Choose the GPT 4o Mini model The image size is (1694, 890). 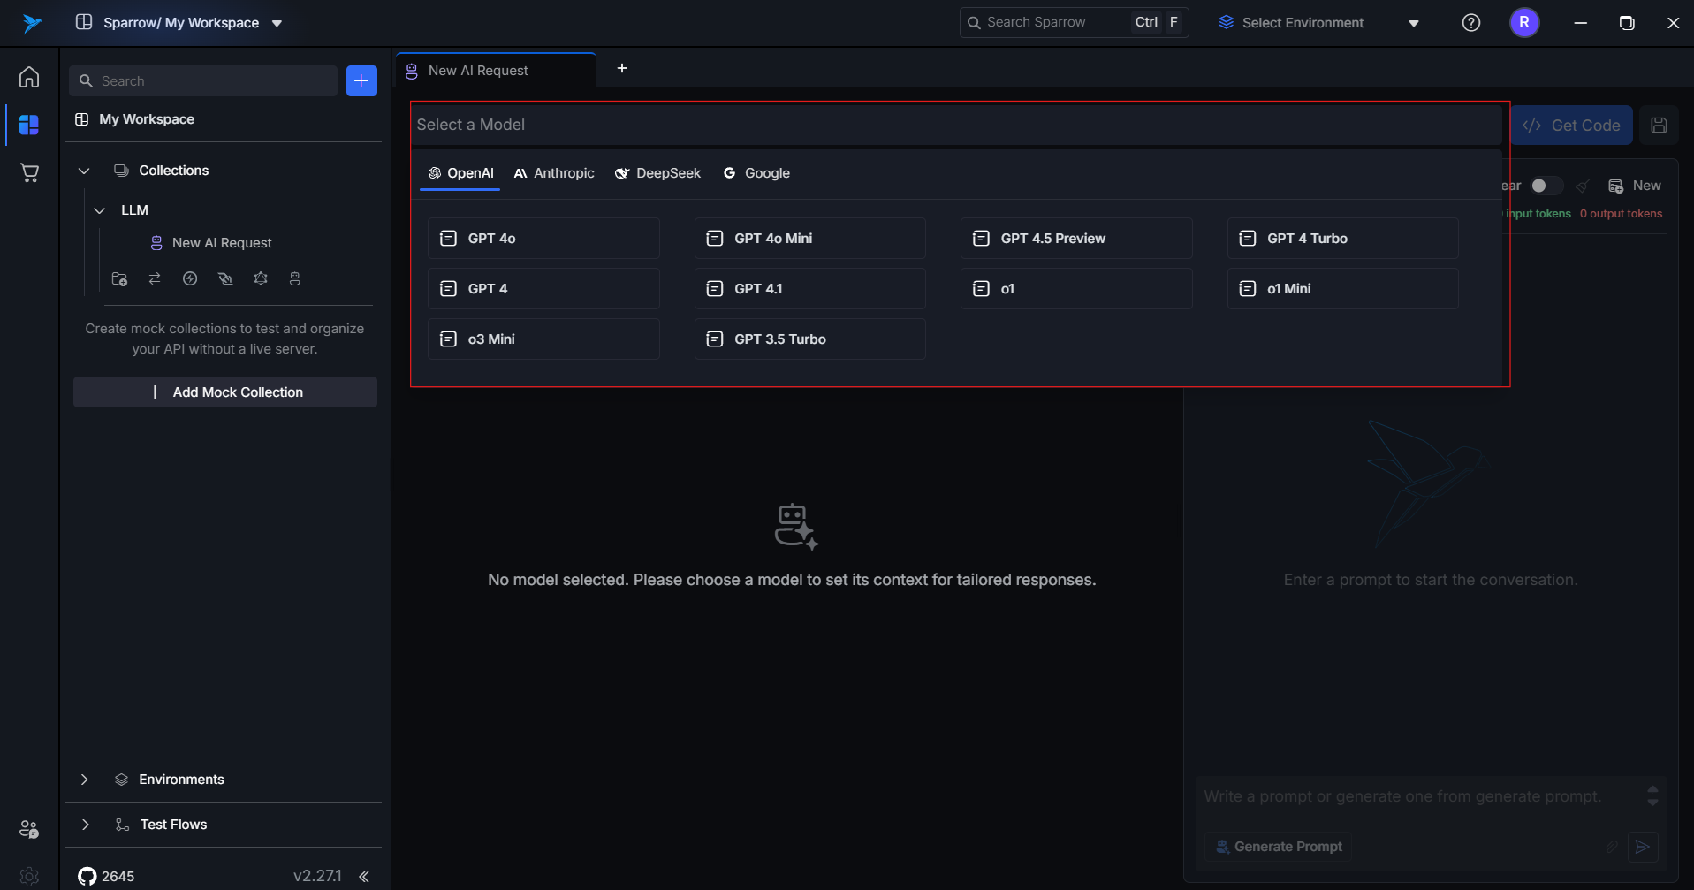810,239
